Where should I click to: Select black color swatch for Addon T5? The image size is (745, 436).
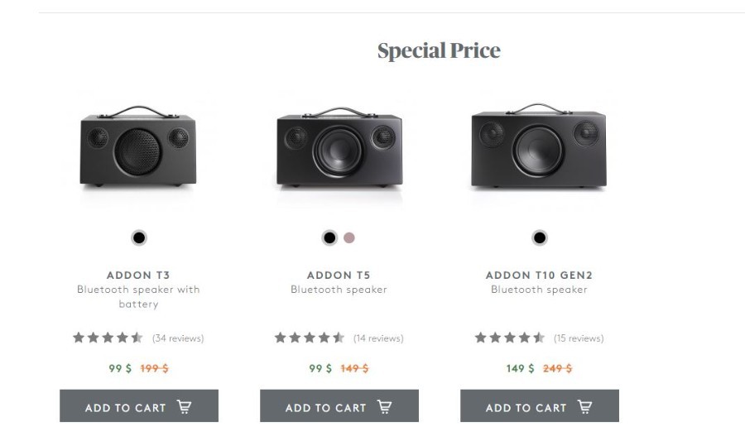coord(329,237)
